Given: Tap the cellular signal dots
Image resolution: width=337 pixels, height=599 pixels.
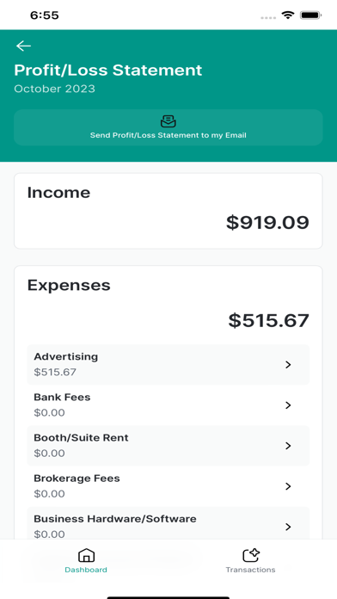Looking at the screenshot, I should coord(268,17).
